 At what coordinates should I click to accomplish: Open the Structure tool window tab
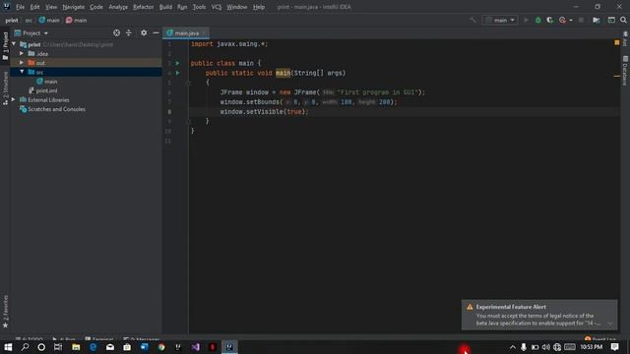(x=5, y=88)
